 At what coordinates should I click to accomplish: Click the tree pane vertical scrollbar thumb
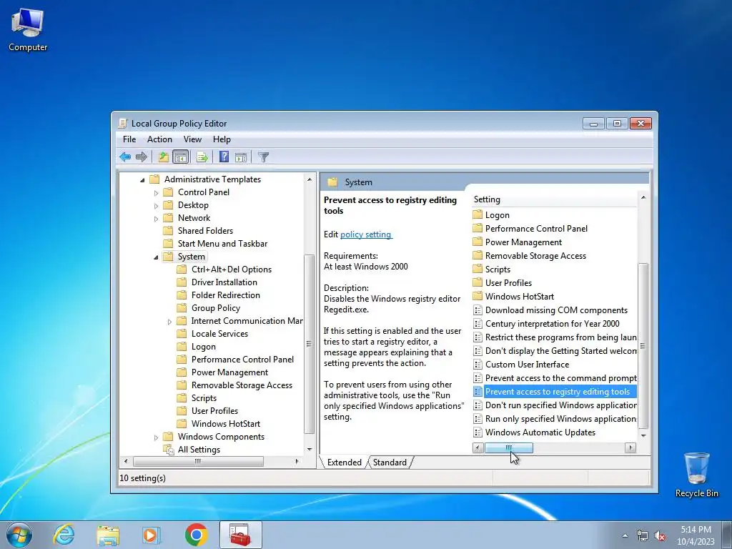(309, 344)
